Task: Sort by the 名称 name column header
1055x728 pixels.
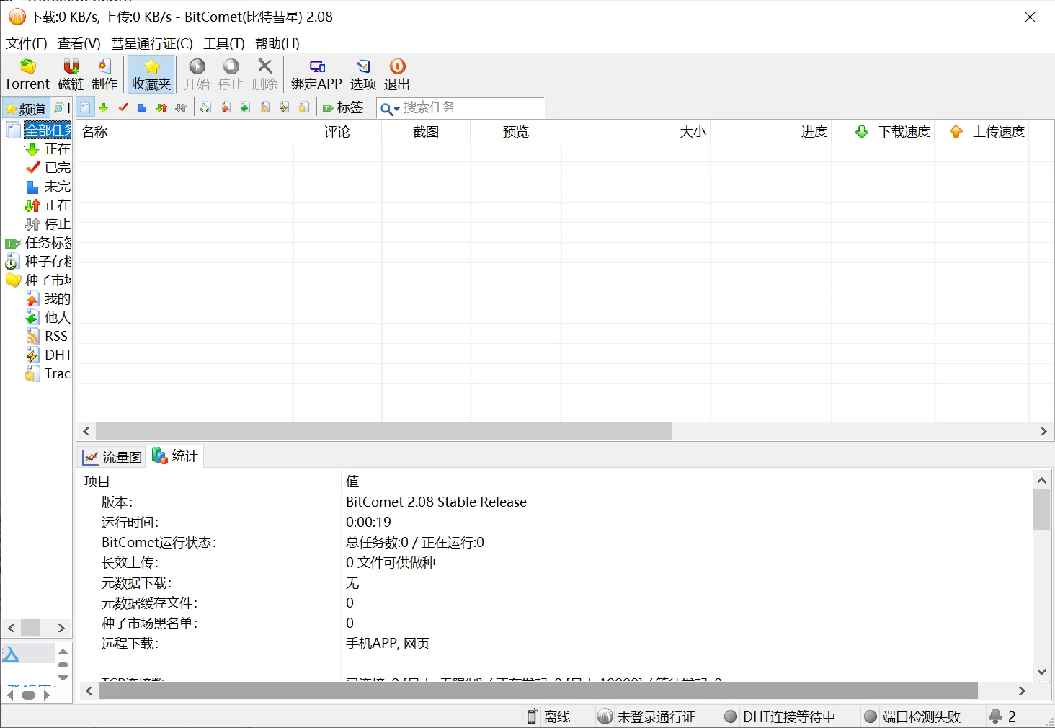Action: click(x=184, y=131)
